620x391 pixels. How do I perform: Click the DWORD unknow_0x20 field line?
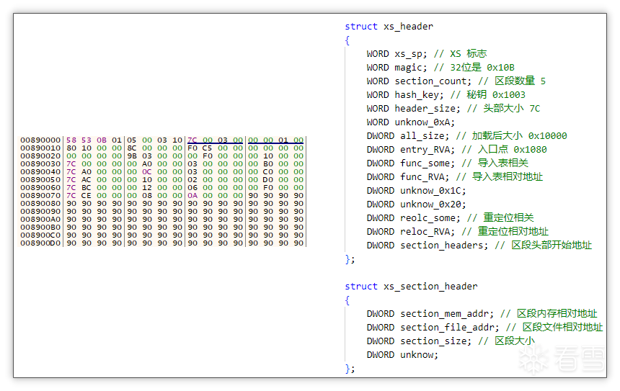click(416, 205)
